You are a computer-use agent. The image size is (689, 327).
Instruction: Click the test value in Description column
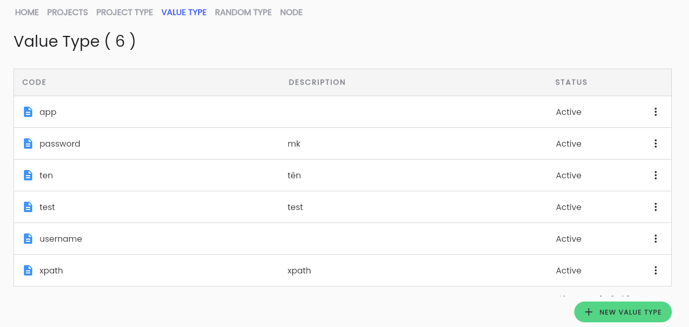(295, 207)
